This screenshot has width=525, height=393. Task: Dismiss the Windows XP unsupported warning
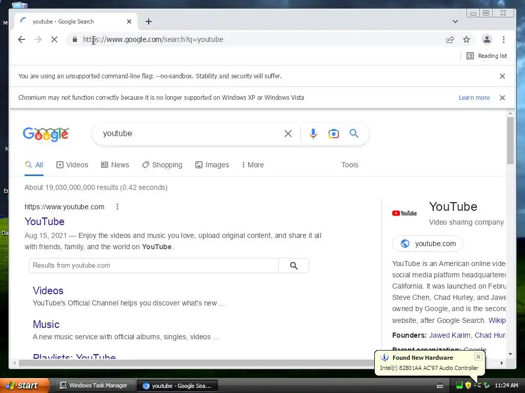(x=502, y=98)
